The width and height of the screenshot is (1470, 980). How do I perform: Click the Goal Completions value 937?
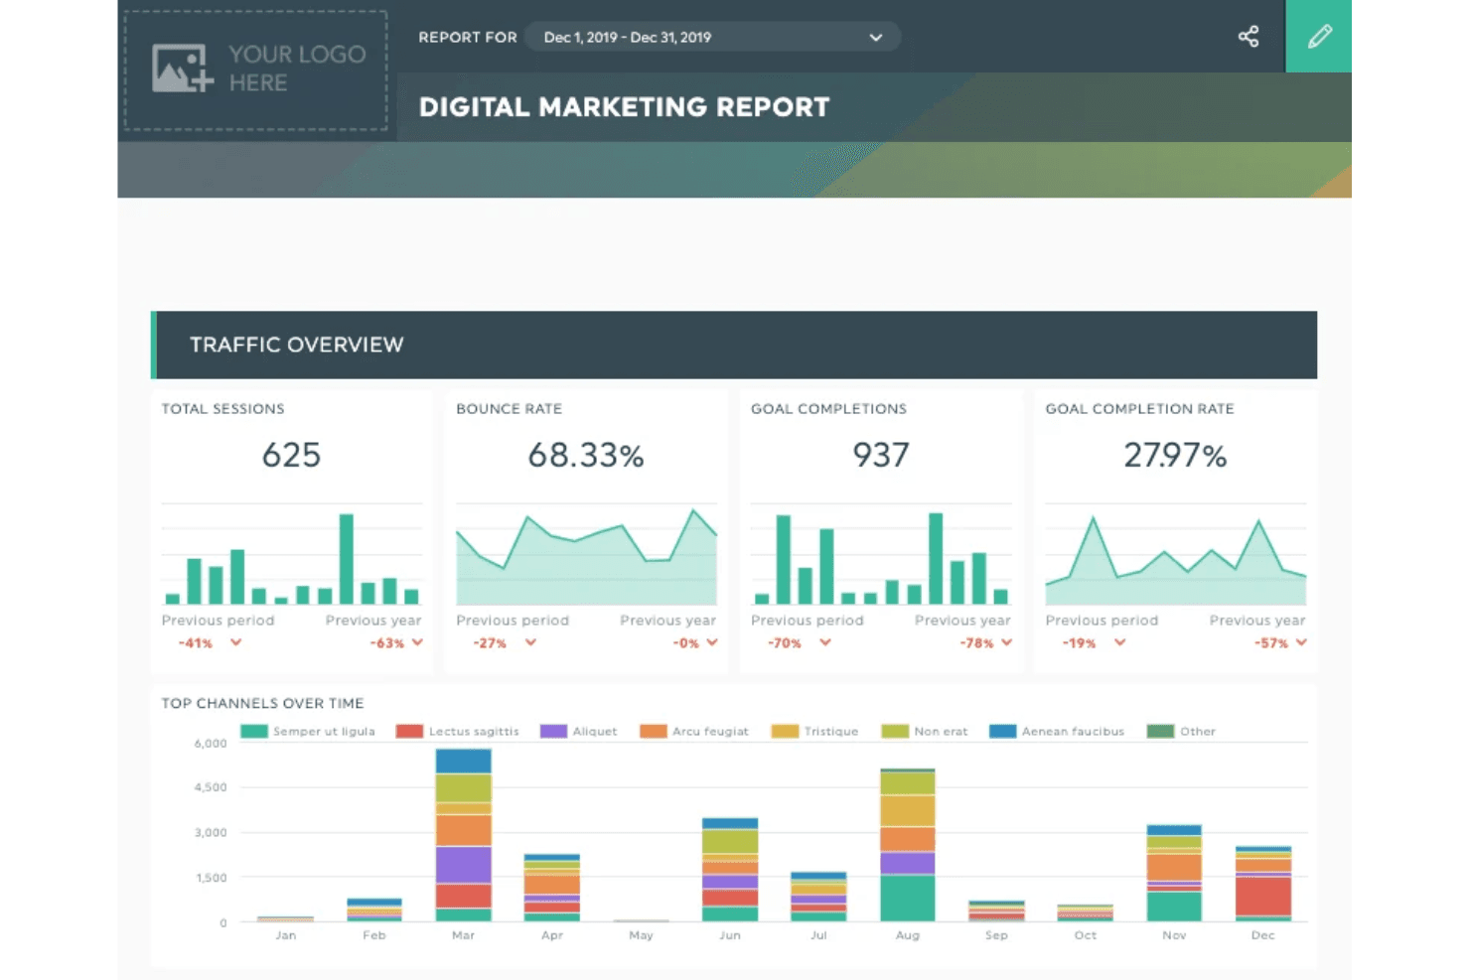coord(881,455)
